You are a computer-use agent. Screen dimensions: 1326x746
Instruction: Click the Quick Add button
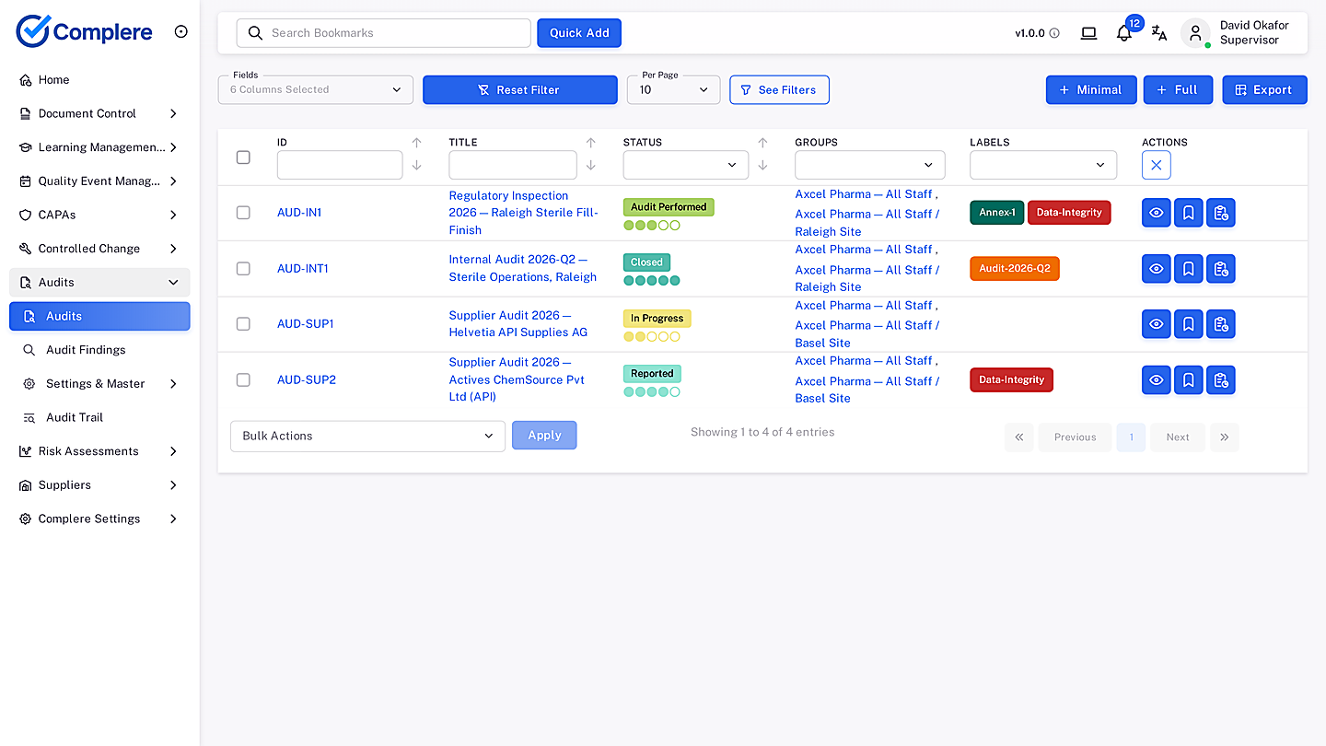(x=579, y=33)
